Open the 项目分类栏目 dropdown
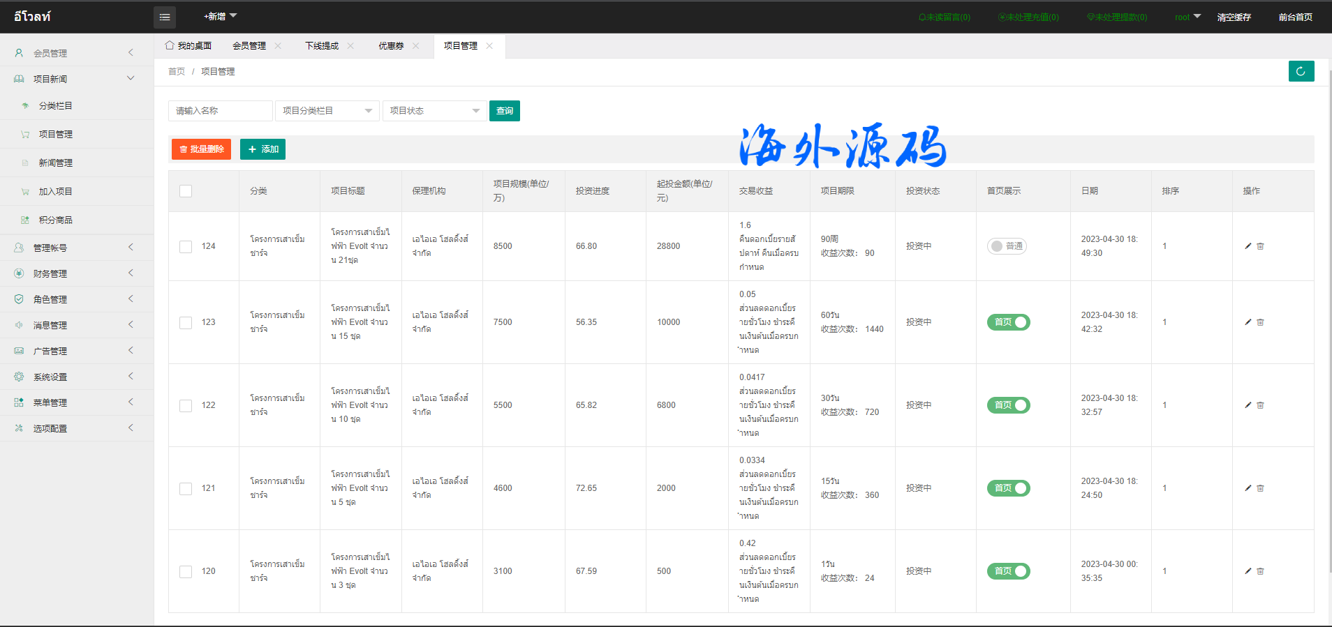 327,111
